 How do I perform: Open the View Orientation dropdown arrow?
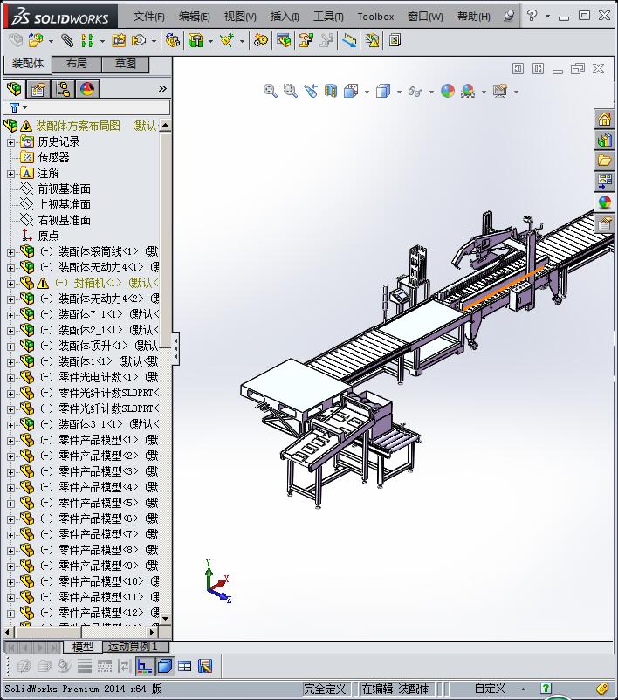click(367, 92)
